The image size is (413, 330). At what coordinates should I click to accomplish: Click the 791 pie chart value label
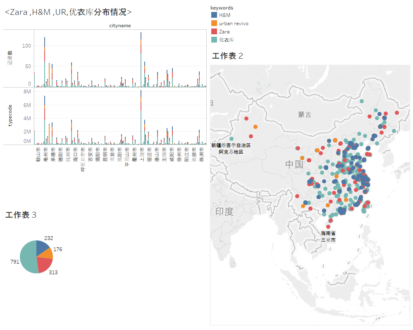[14, 262]
